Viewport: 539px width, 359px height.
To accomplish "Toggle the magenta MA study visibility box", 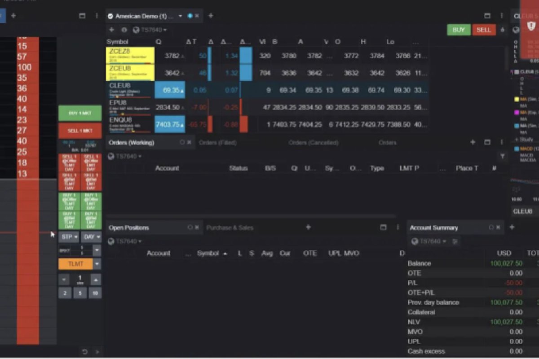I will point(517,113).
